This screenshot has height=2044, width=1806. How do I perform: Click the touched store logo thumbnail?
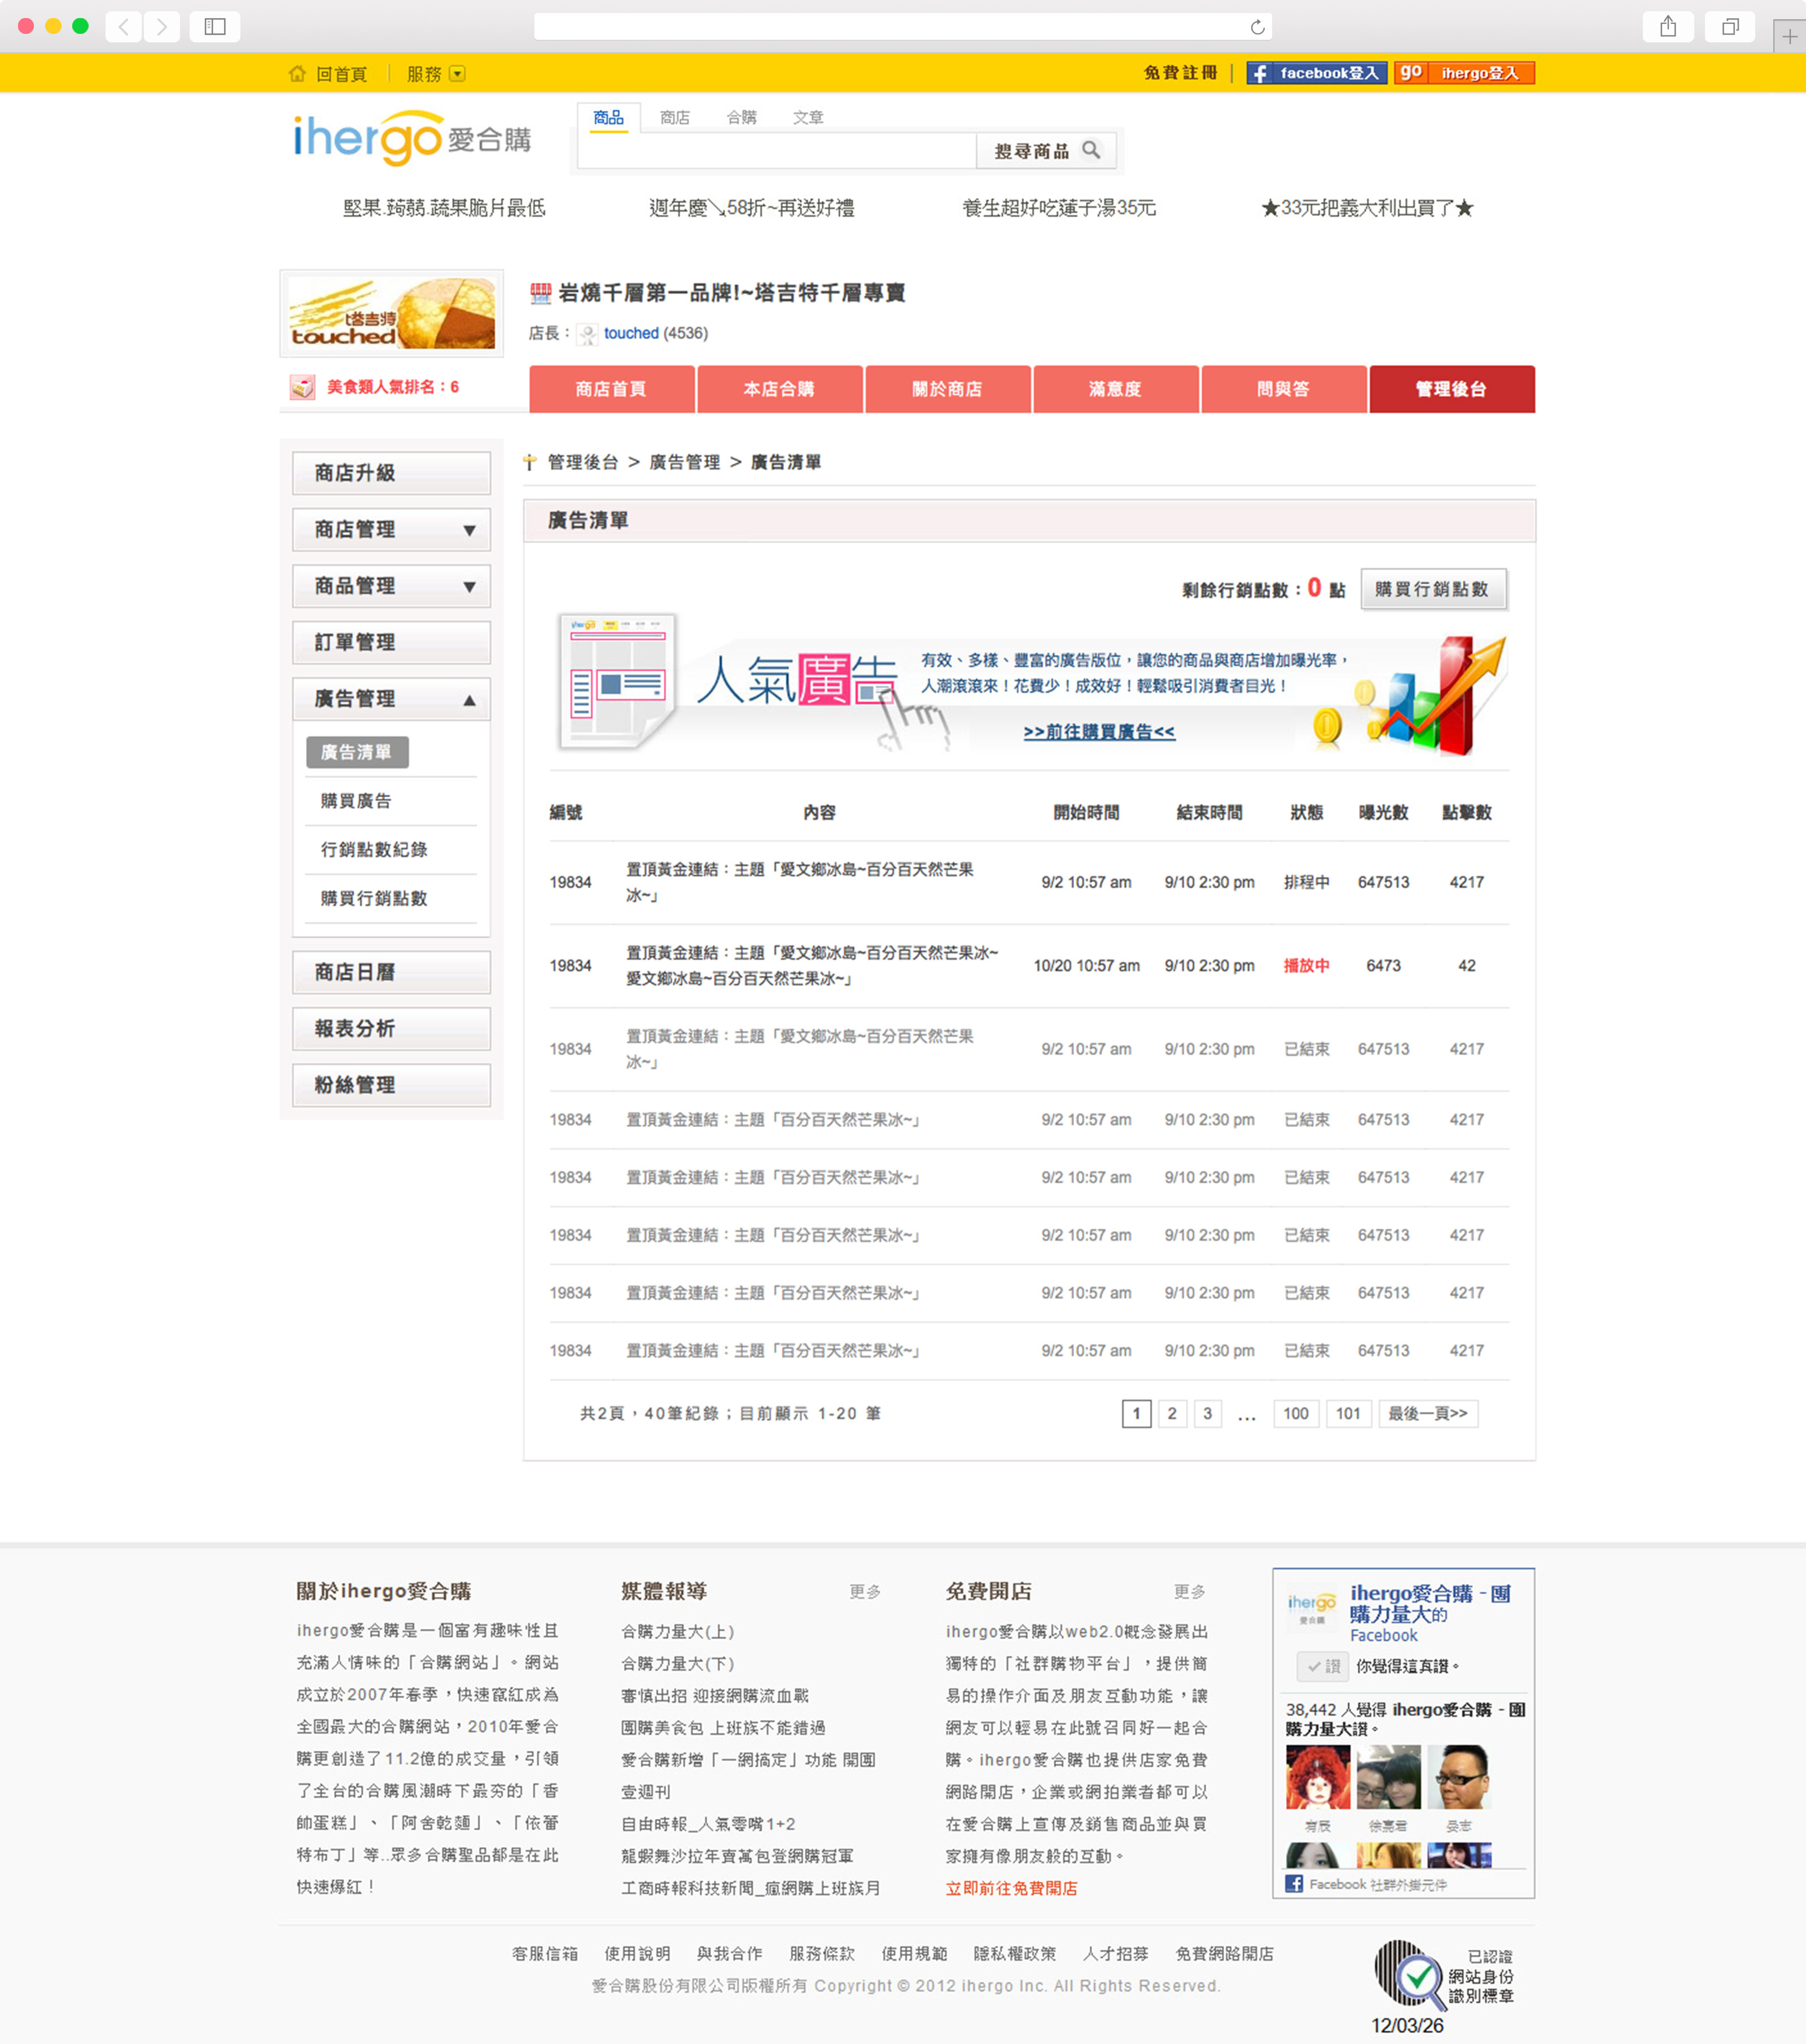coord(392,313)
